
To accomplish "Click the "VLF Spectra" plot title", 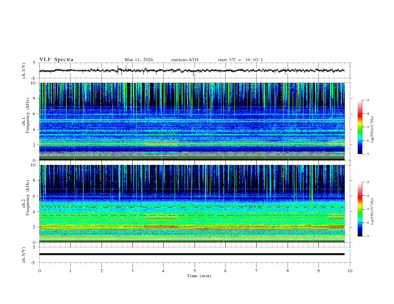I will [x=56, y=60].
